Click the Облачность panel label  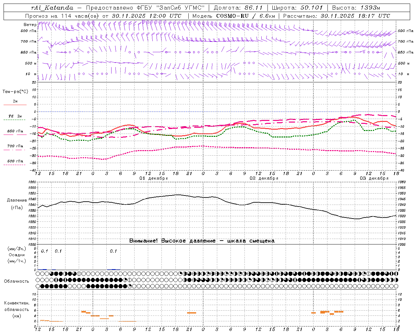coord(17,281)
